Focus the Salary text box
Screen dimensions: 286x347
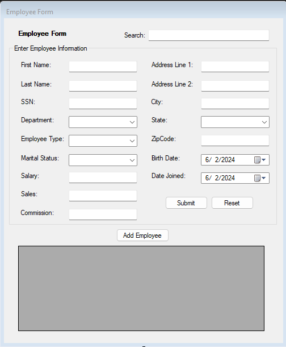tap(103, 177)
